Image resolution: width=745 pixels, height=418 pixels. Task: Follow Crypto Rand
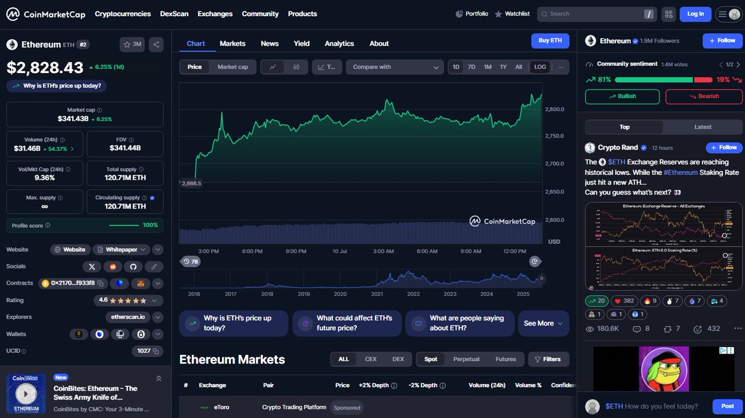coord(724,148)
